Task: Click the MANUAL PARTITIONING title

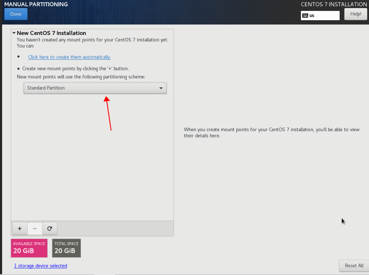Action: [36, 4]
